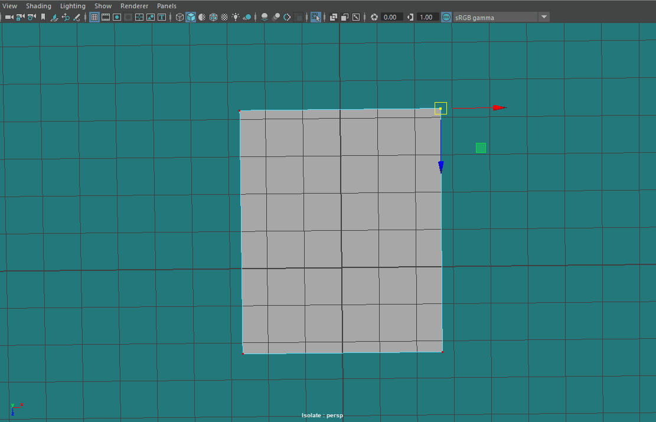The width and height of the screenshot is (656, 422).
Task: Toggle the Textured checkerboard display icon
Action: tap(224, 17)
